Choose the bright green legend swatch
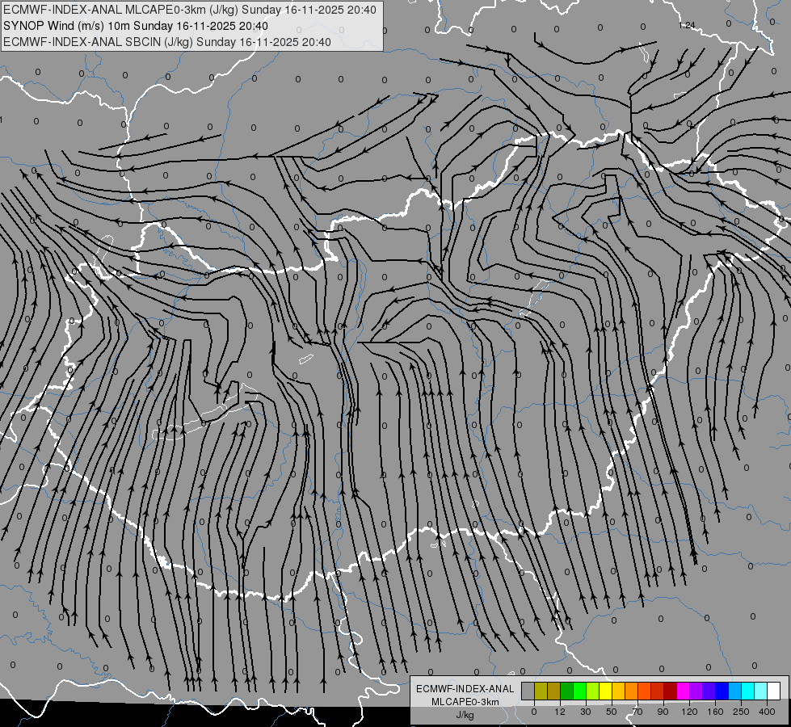Screen dimensions: 791x727 coord(580,691)
